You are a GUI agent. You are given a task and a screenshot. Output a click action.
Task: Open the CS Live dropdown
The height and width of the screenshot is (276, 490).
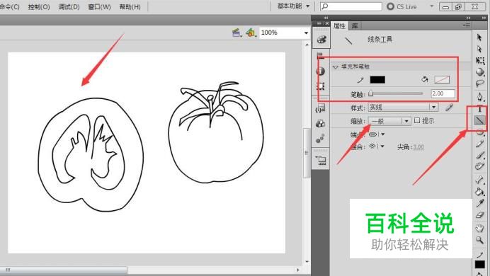click(431, 6)
